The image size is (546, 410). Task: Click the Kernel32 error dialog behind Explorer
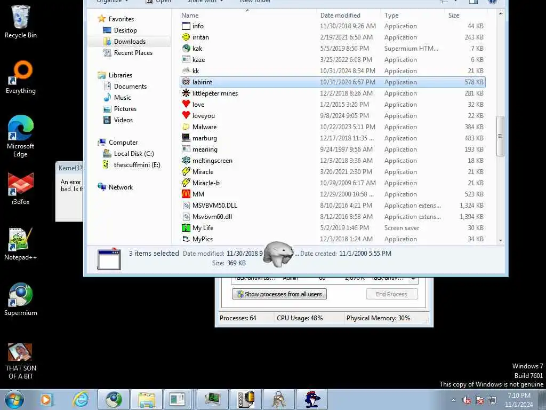pyautogui.click(x=70, y=192)
